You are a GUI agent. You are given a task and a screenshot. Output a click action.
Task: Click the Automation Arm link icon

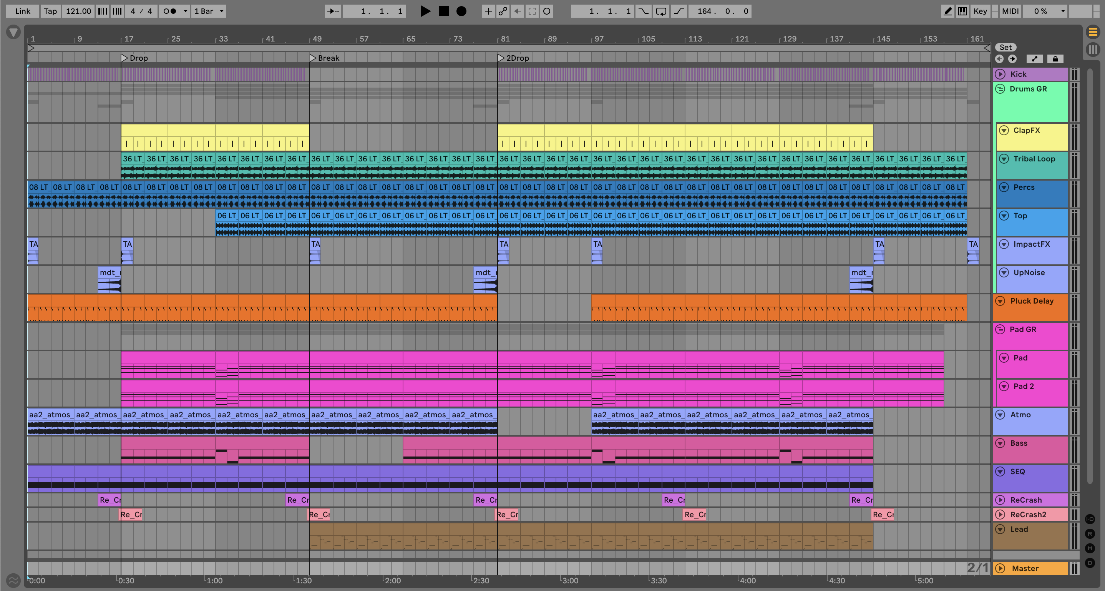(x=503, y=11)
